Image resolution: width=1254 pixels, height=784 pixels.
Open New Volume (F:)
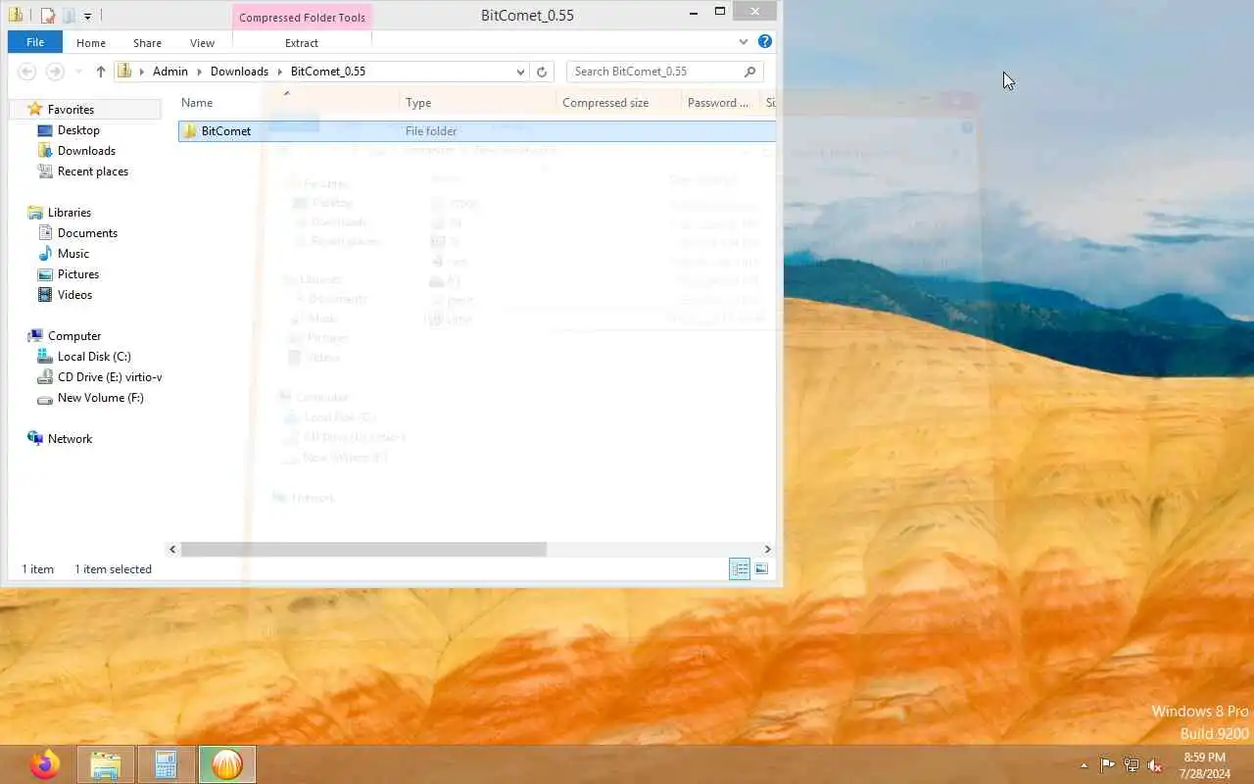(x=100, y=398)
